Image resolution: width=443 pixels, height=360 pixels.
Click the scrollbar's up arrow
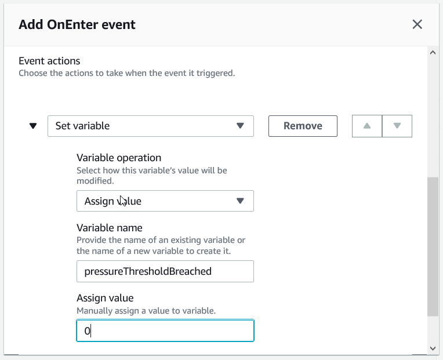(x=433, y=52)
